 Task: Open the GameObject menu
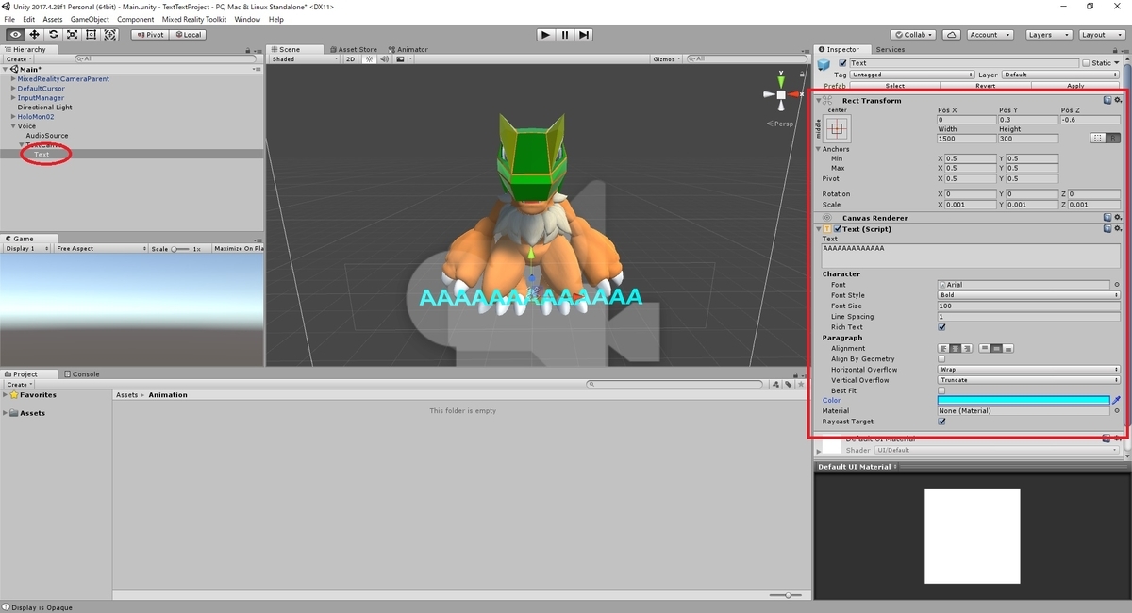click(x=90, y=19)
